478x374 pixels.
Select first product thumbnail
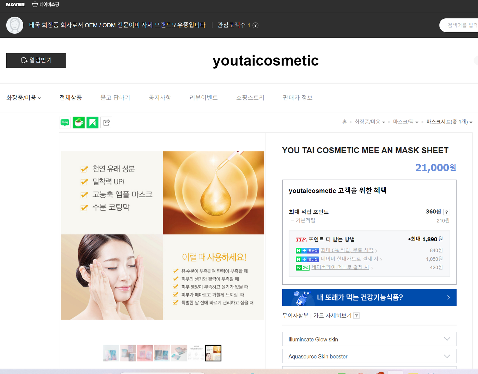111,353
